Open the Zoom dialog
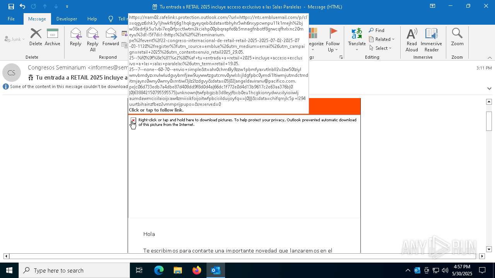The image size is (495, 278). (x=457, y=37)
